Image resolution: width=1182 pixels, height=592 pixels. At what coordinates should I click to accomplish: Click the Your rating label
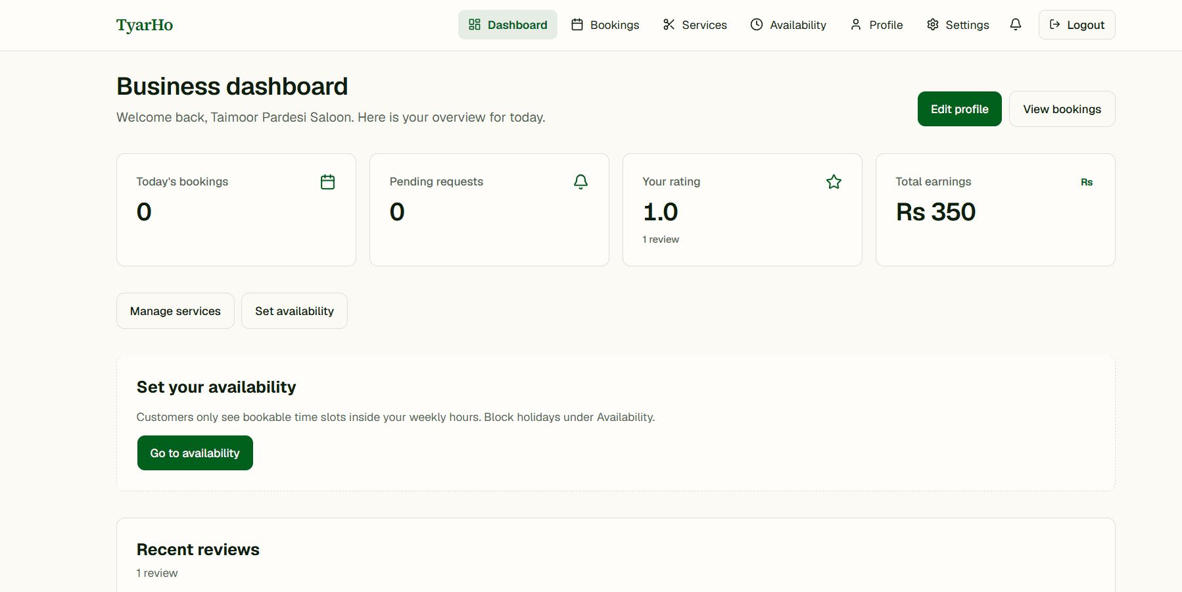(671, 182)
